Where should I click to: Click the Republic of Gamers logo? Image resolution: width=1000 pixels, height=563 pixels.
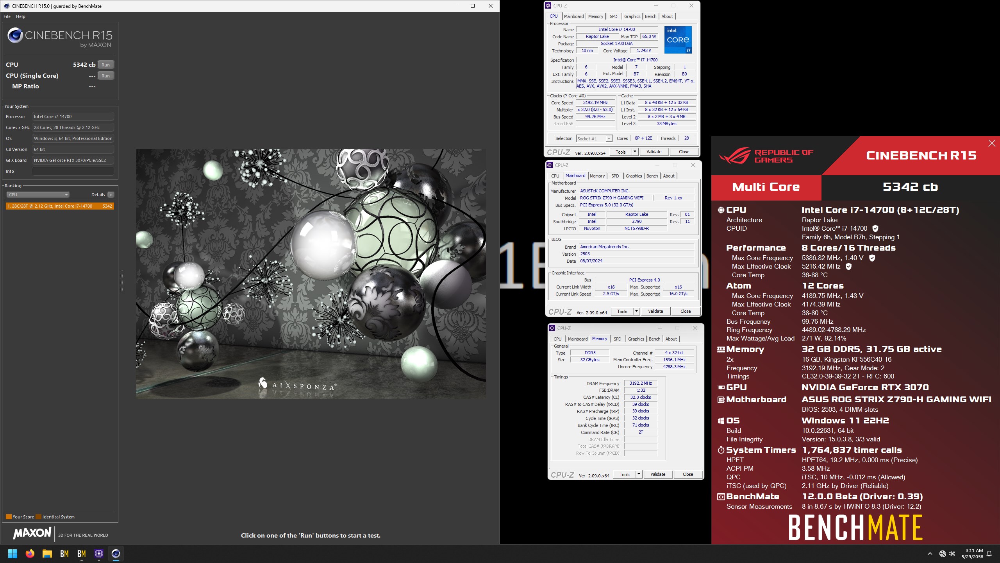point(766,156)
